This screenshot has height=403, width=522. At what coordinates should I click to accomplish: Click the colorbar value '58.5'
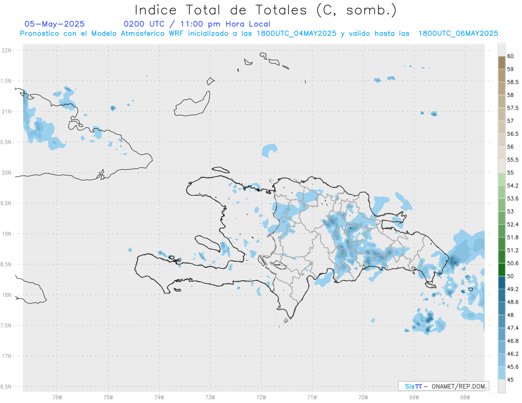tap(513, 82)
